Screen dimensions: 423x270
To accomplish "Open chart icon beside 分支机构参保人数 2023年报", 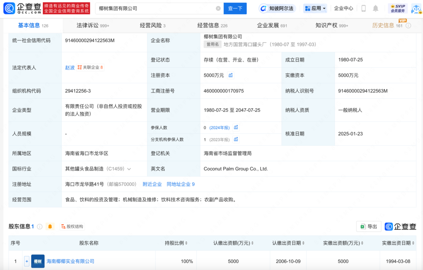I will [236, 139].
